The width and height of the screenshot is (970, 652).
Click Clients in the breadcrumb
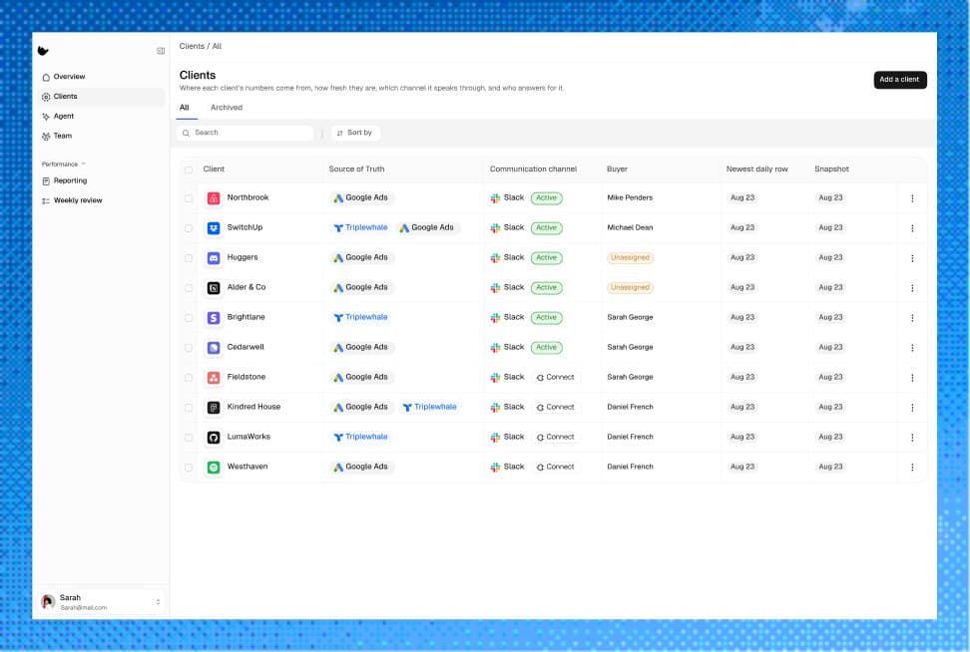point(192,46)
